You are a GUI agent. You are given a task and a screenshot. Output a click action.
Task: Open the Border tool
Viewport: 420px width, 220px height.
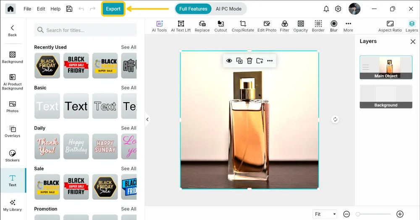318,27
